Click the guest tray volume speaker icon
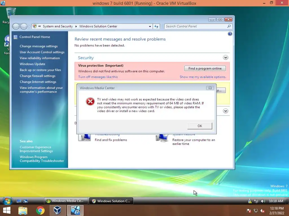The height and width of the screenshot is (216, 289). point(263,201)
